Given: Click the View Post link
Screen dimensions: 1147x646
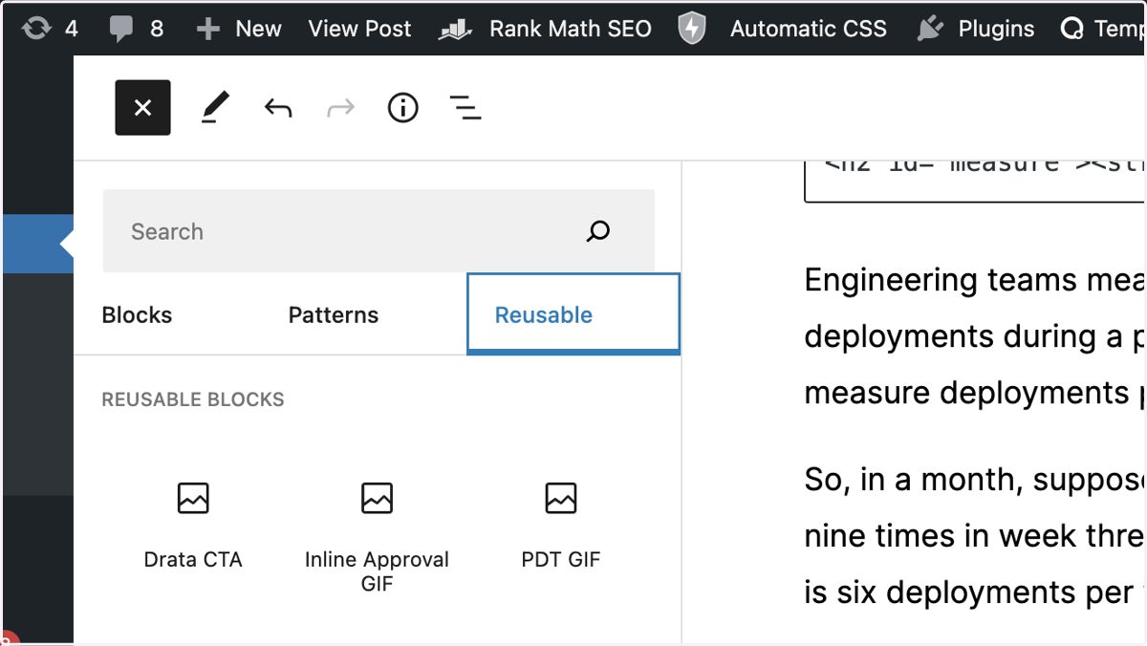Looking at the screenshot, I should [x=359, y=29].
